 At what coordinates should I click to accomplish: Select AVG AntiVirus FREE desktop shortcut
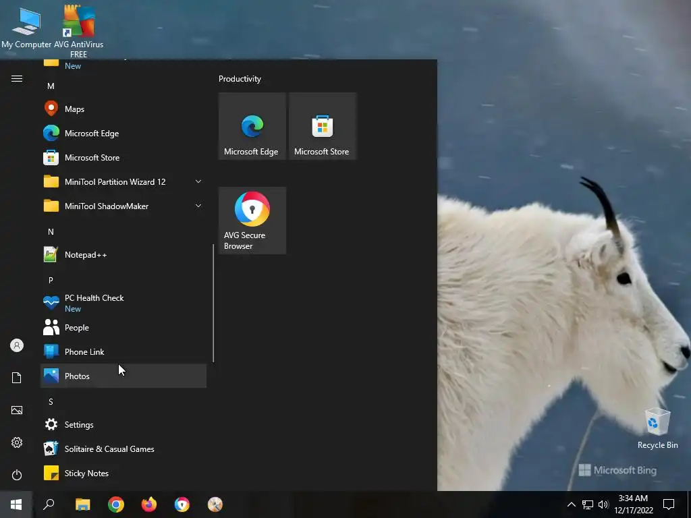click(78, 32)
